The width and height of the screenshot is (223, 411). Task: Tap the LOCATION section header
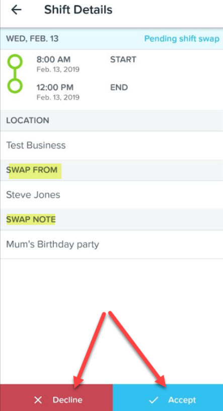tap(28, 120)
